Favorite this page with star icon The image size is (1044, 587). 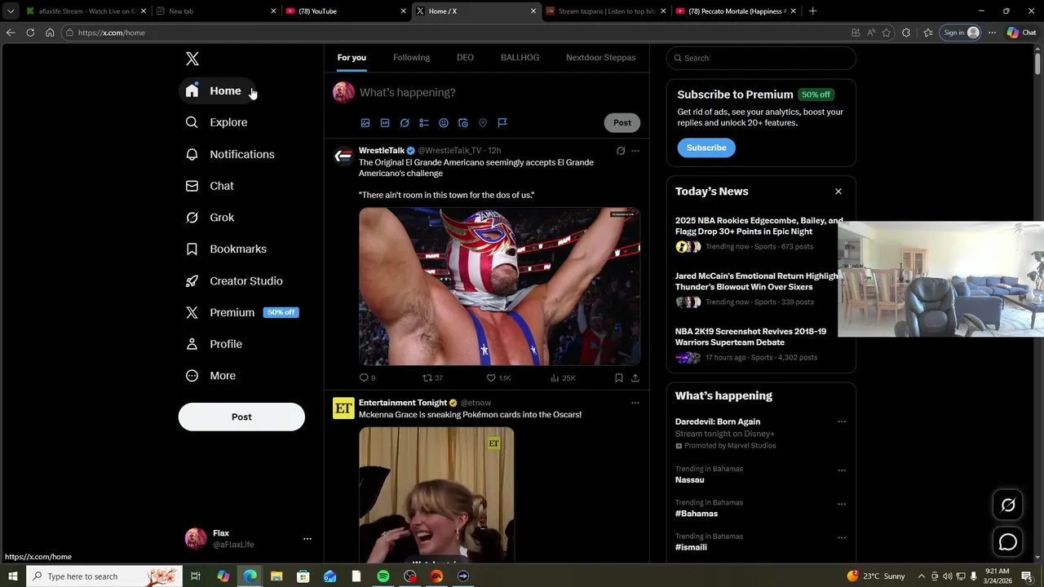[x=887, y=33]
